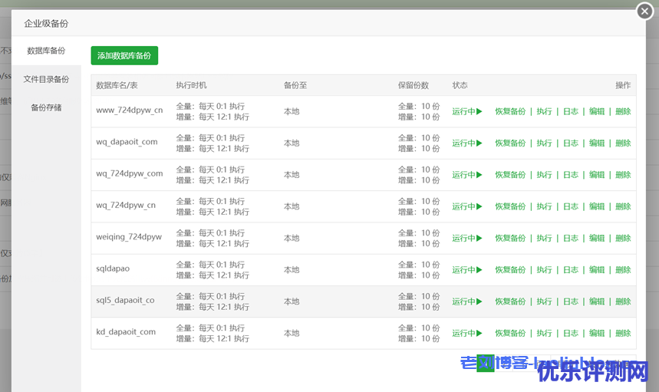Viewport: 659px width, 392px height.
Task: Select the 备份存储 tab
Action: pyautogui.click(x=46, y=107)
